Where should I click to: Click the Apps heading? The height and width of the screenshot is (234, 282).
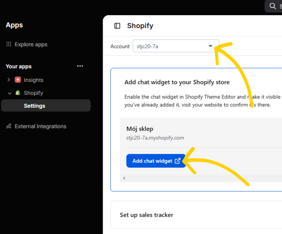pos(14,25)
